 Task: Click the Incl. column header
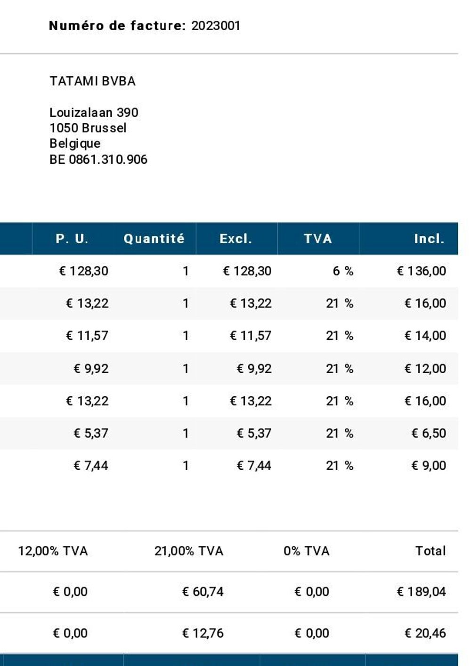click(x=429, y=239)
